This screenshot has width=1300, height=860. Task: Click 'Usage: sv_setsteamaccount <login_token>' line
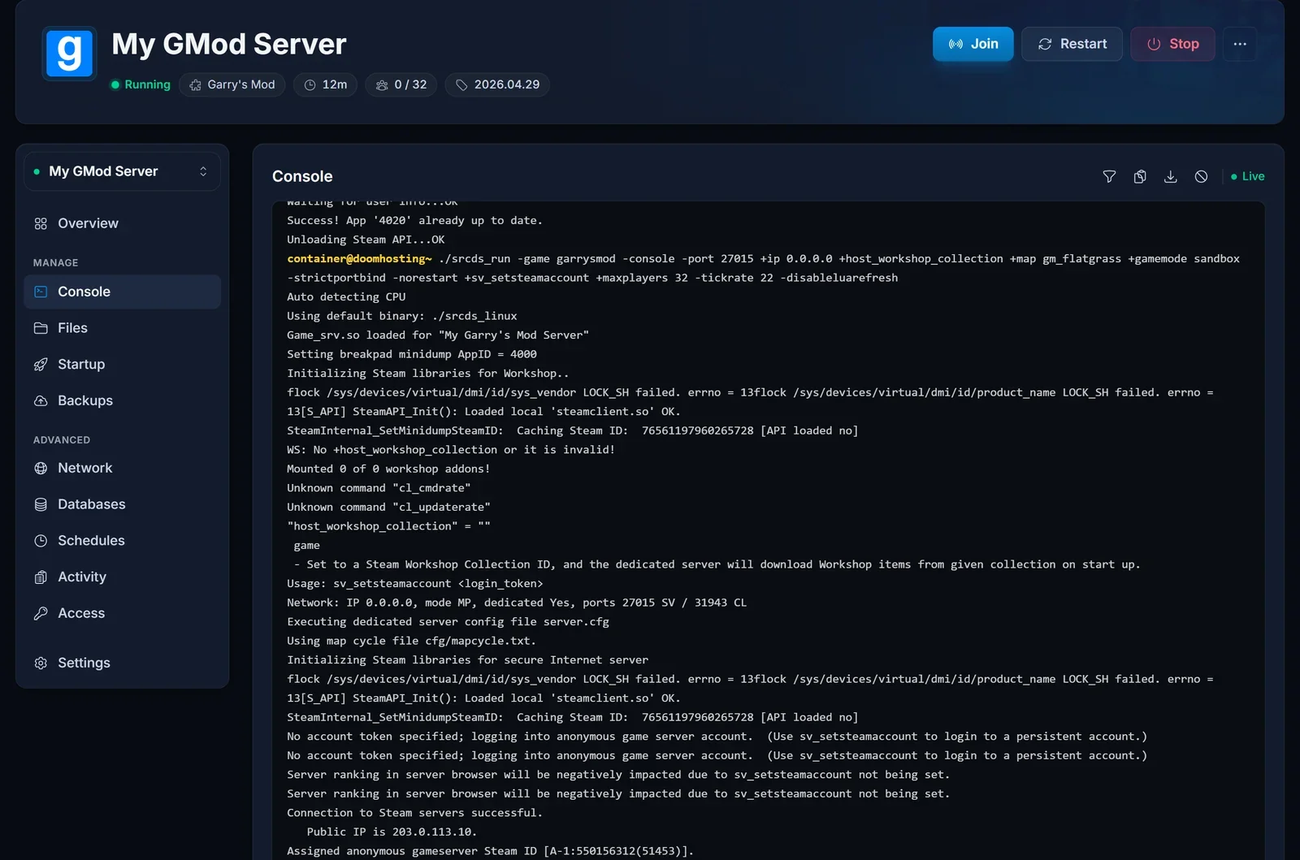click(415, 583)
